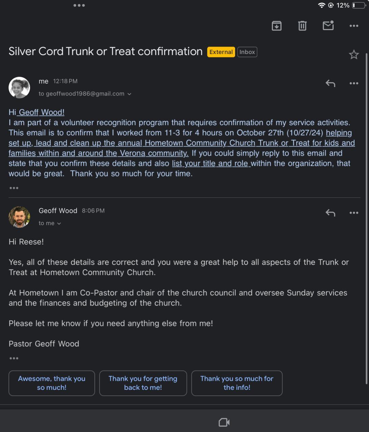Screen dimensions: 369x432
Task: Select the External label tag
Action: pyautogui.click(x=221, y=52)
